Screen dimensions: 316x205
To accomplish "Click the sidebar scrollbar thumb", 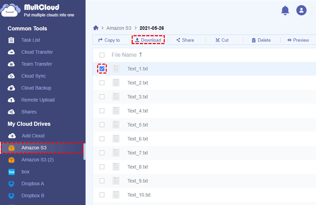I will [84, 152].
